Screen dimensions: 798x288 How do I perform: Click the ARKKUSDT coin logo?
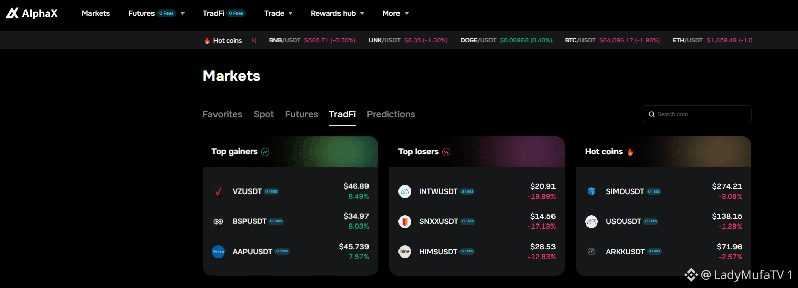tap(592, 251)
